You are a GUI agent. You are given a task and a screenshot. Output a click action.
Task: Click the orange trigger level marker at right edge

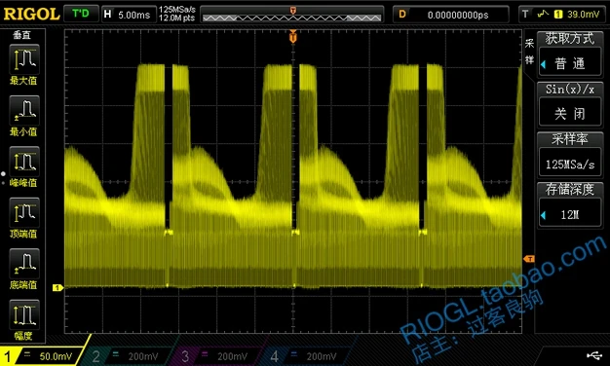(x=529, y=259)
